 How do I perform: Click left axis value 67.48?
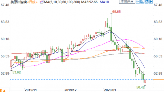[x=5, y=5]
